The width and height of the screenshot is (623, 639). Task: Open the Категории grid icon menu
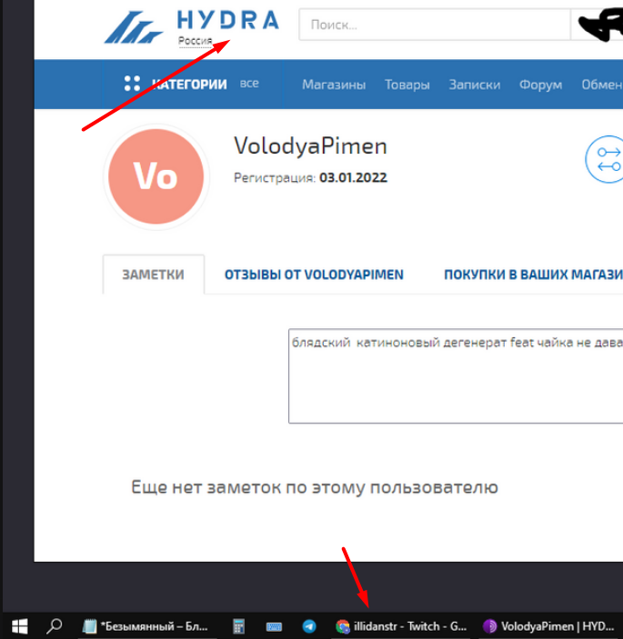tap(133, 85)
